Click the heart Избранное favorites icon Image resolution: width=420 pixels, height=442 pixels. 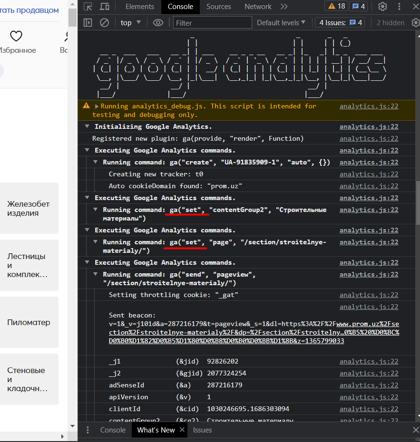pos(16,36)
